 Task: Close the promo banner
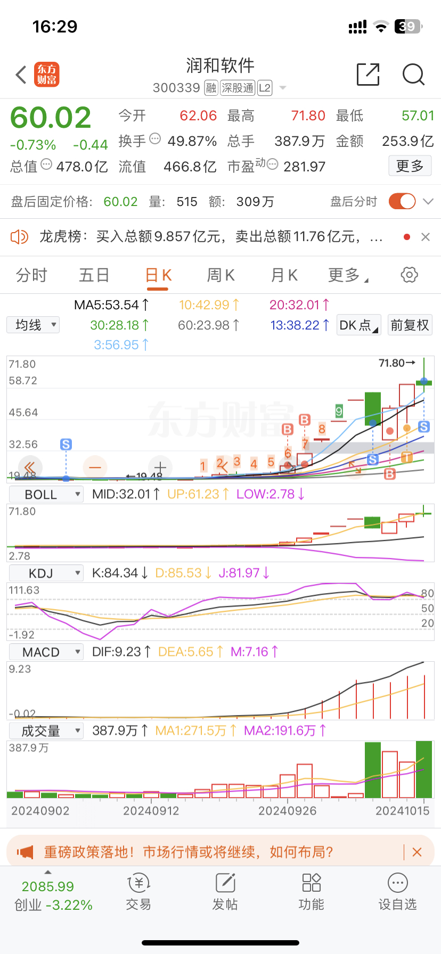[417, 852]
